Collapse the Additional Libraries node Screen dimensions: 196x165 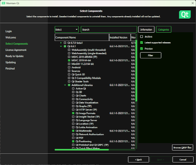65,85
